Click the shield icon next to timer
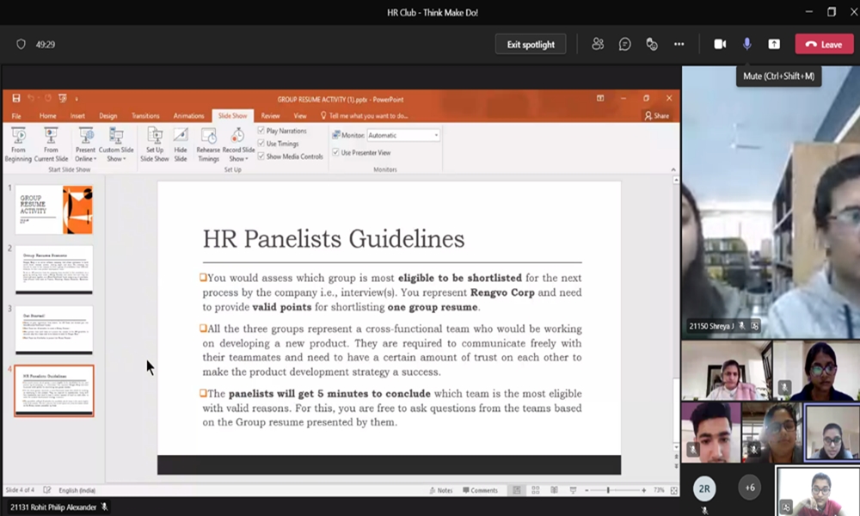The width and height of the screenshot is (860, 516). (21, 45)
